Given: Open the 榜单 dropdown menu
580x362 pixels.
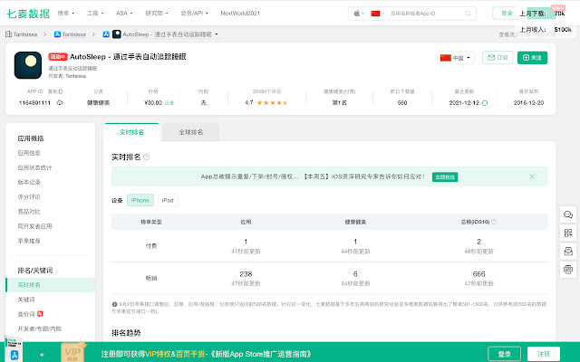Looking at the screenshot, I should [66, 14].
